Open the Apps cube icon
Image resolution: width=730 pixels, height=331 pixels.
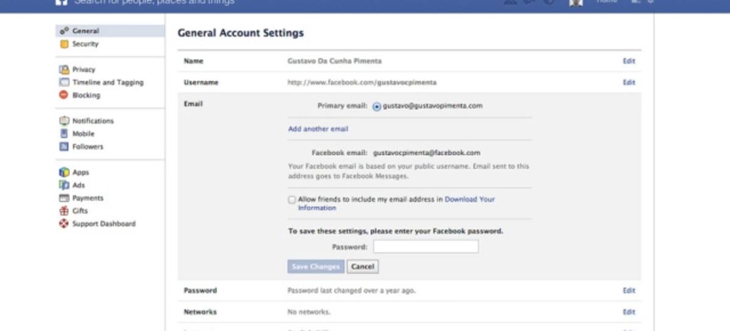pos(64,172)
